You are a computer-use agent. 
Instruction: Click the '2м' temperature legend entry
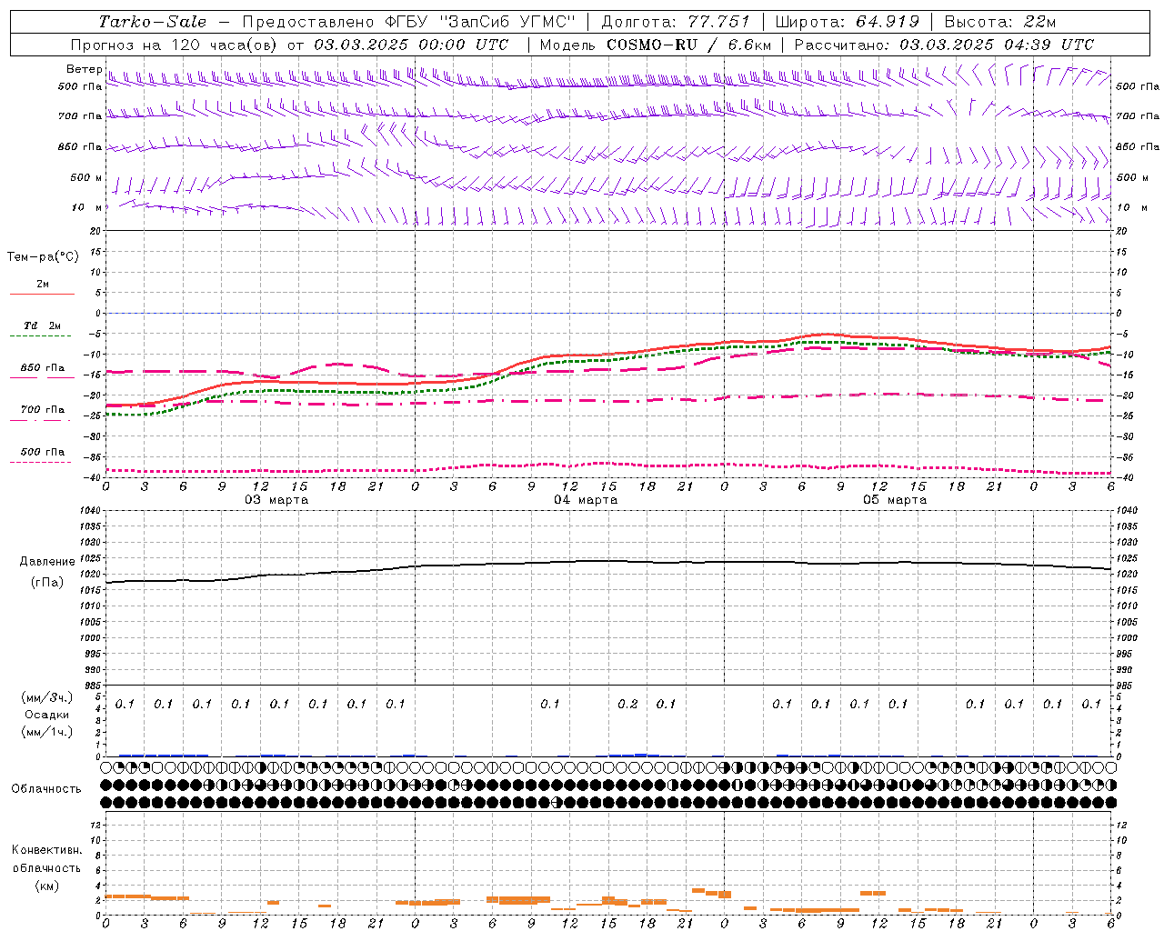coord(43,284)
